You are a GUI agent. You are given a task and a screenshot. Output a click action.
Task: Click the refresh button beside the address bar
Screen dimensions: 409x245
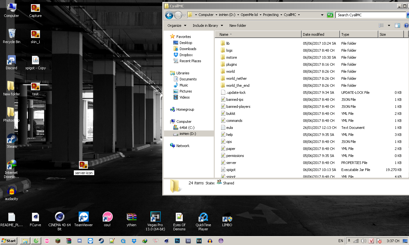coord(330,15)
